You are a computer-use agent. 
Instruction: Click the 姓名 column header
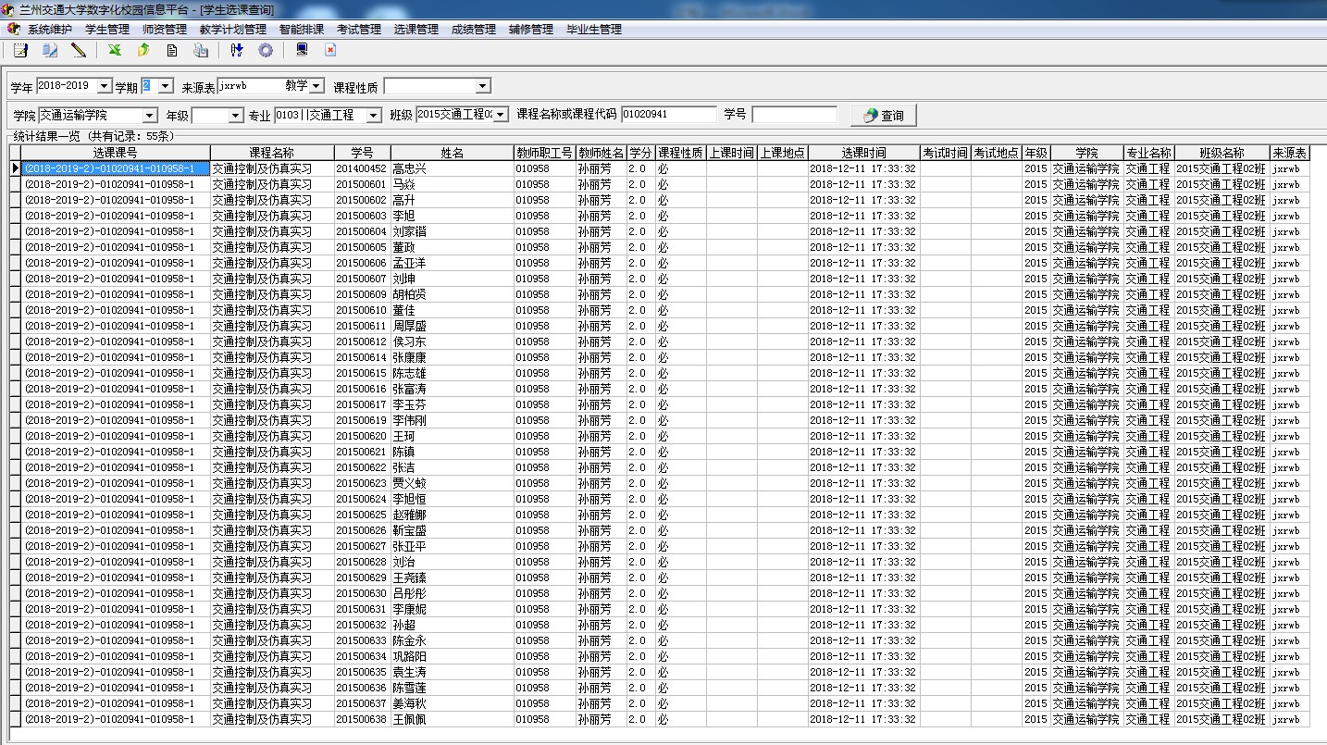tap(452, 153)
